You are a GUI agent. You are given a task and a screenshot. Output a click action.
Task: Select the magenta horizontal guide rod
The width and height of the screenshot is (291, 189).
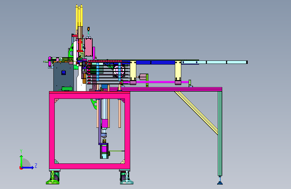coord(156,82)
